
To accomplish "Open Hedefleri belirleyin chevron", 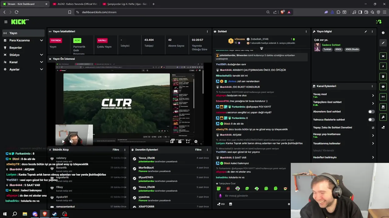I will tap(373, 157).
